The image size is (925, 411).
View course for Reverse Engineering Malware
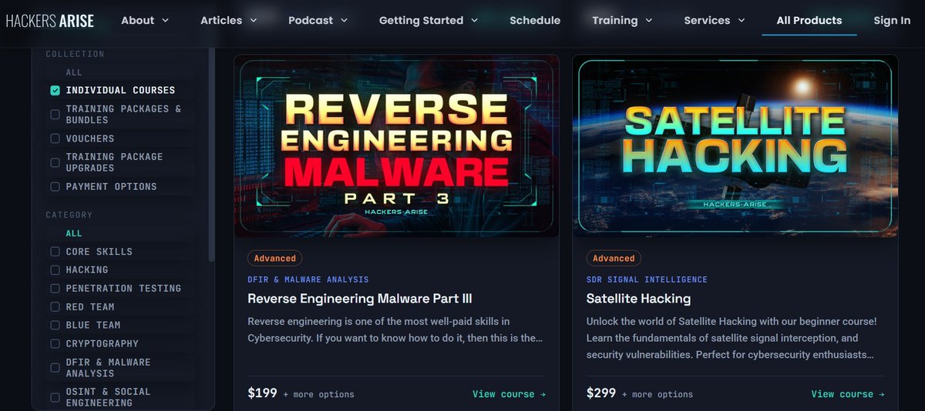[x=509, y=394]
